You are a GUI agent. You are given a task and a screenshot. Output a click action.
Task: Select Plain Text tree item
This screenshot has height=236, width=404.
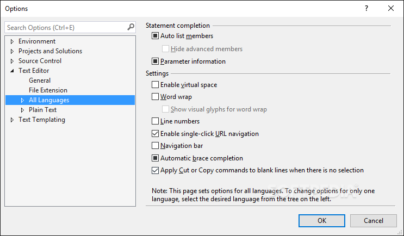point(42,110)
